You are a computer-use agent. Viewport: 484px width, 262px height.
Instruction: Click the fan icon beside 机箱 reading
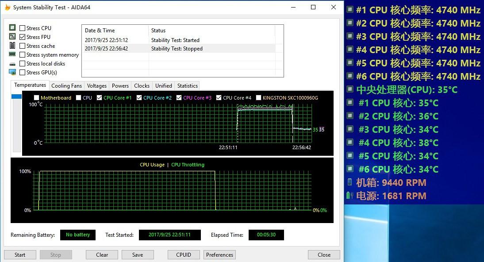point(349,182)
